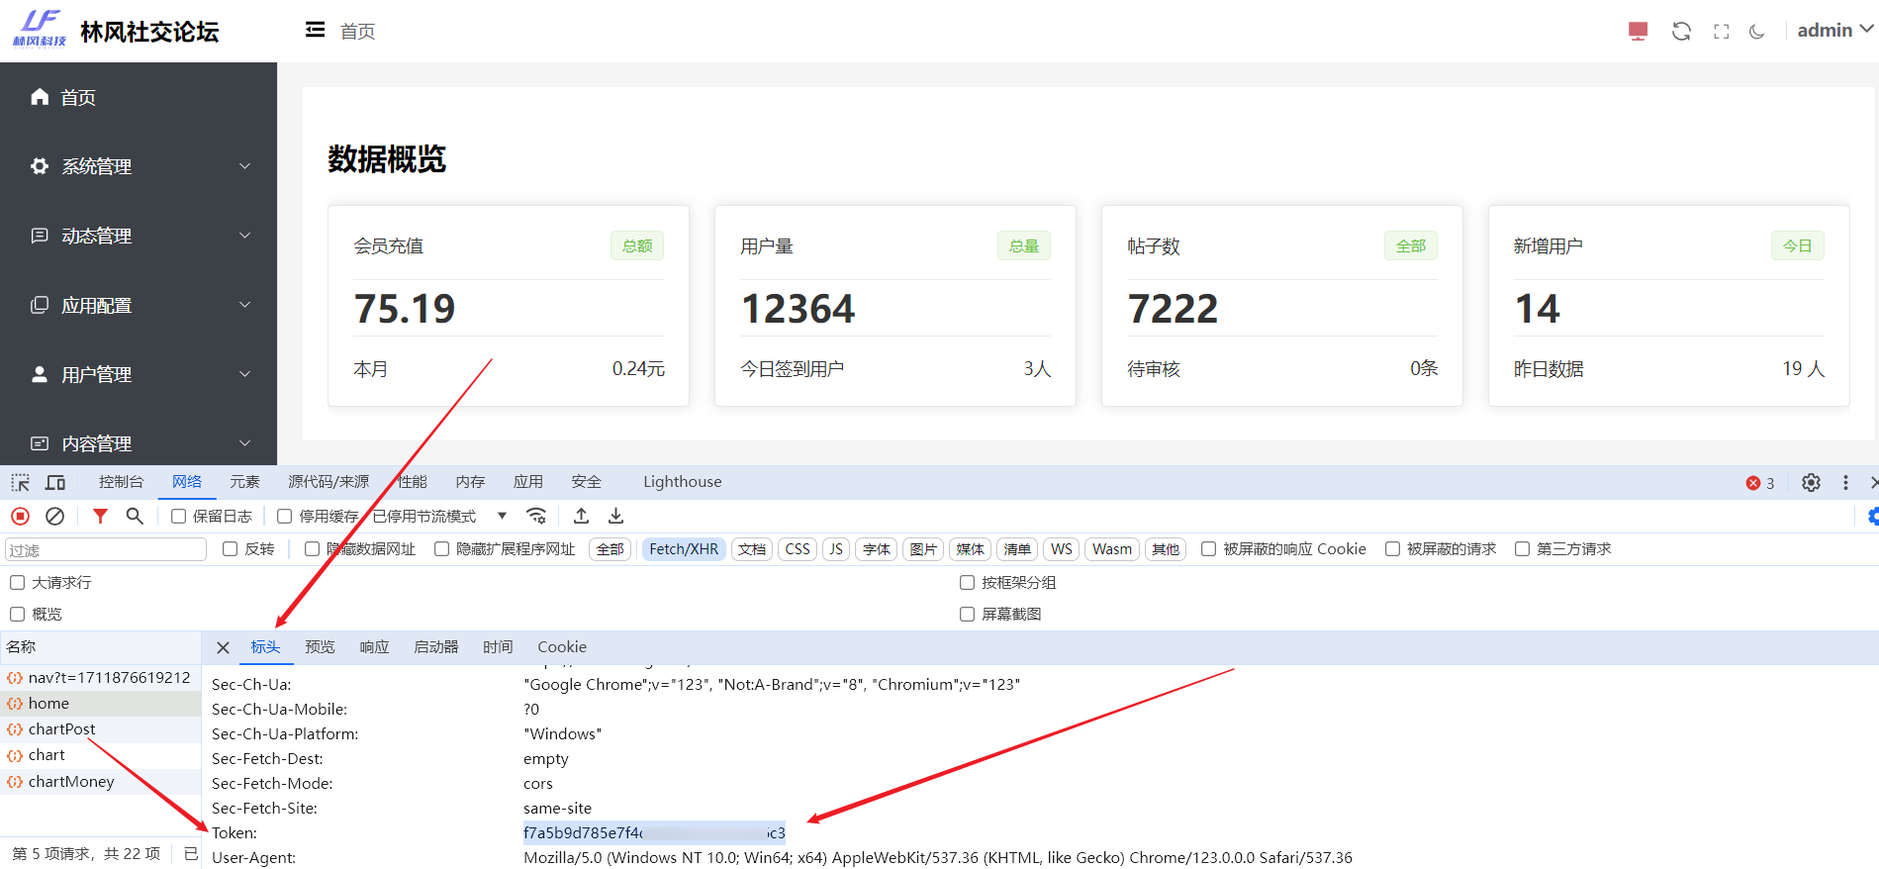This screenshot has width=1879, height=869.
Task: Switch to the 控制台 DevTools tab
Action: pyautogui.click(x=121, y=482)
